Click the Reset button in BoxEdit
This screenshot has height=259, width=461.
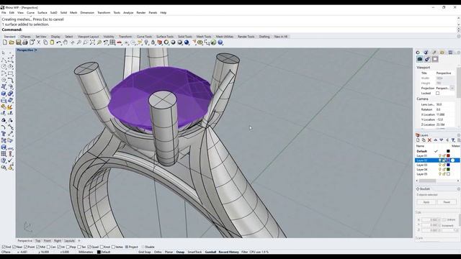(447, 202)
